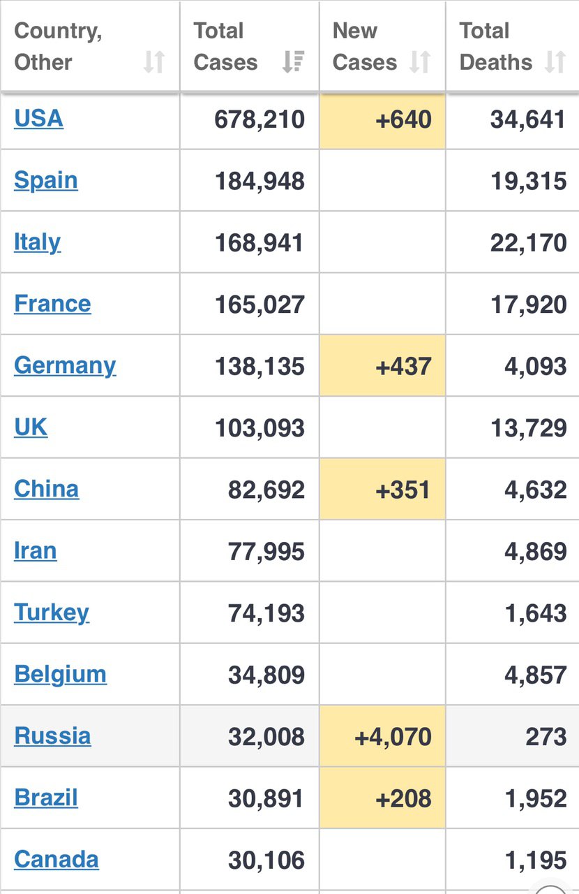Go to the Iran page
Viewport: 579px width, 894px height.
pyautogui.click(x=35, y=550)
